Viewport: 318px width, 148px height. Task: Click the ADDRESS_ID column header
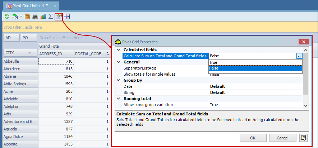[x=56, y=54]
